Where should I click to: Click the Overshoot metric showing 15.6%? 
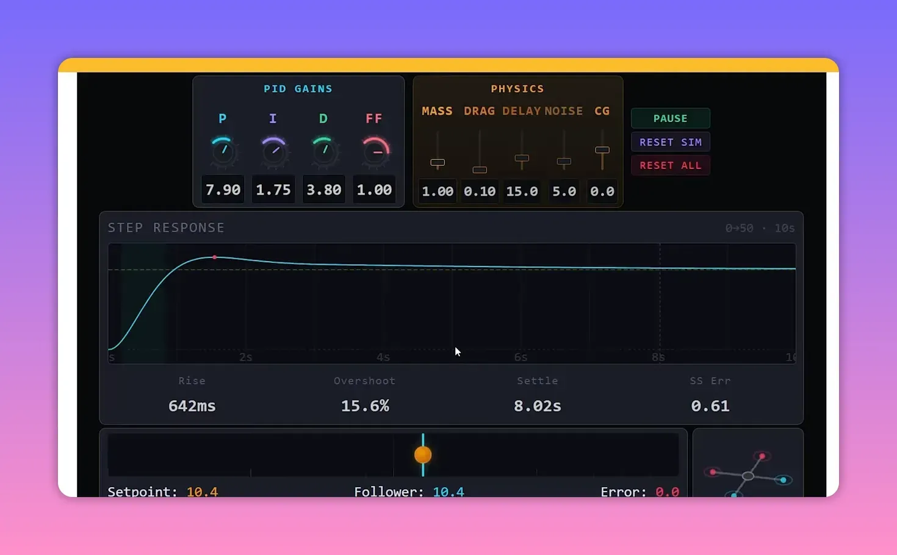(x=364, y=405)
